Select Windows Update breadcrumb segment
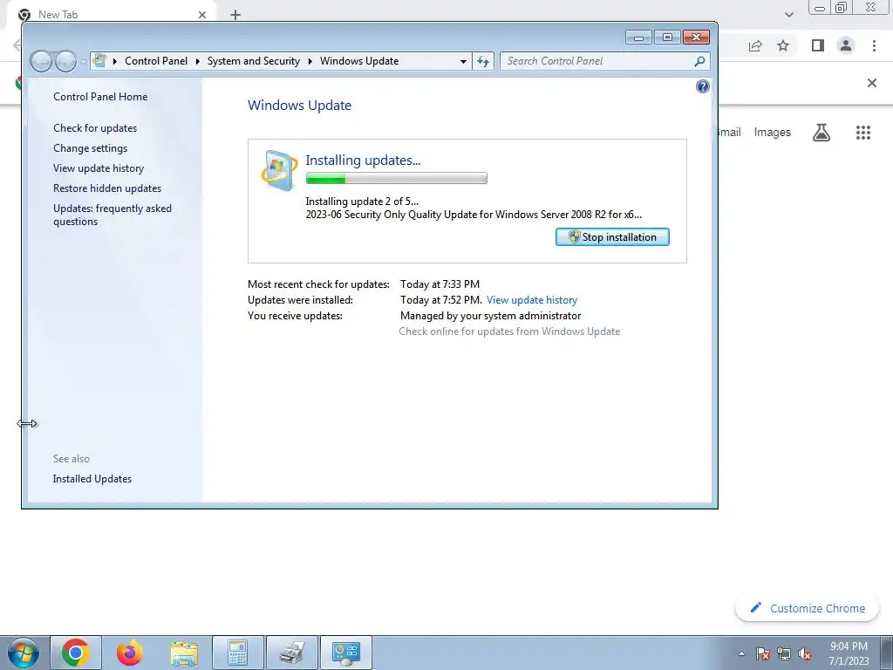This screenshot has width=893, height=670. click(x=359, y=61)
